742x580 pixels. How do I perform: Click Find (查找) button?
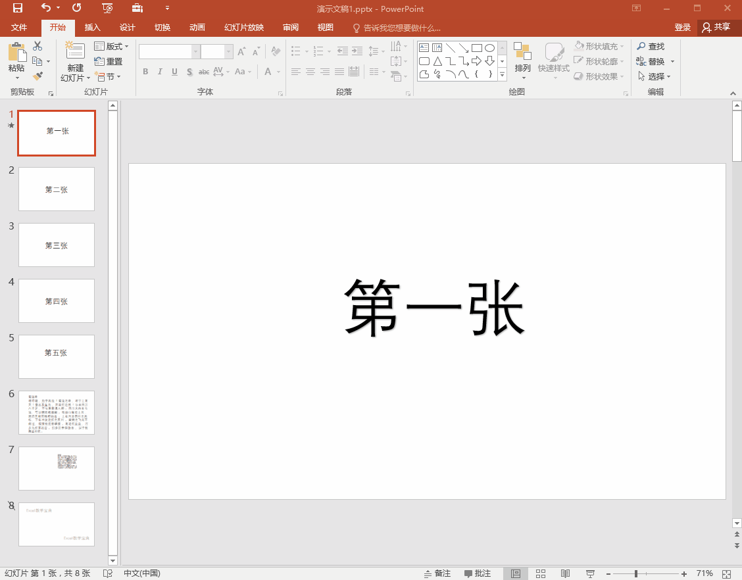(651, 47)
